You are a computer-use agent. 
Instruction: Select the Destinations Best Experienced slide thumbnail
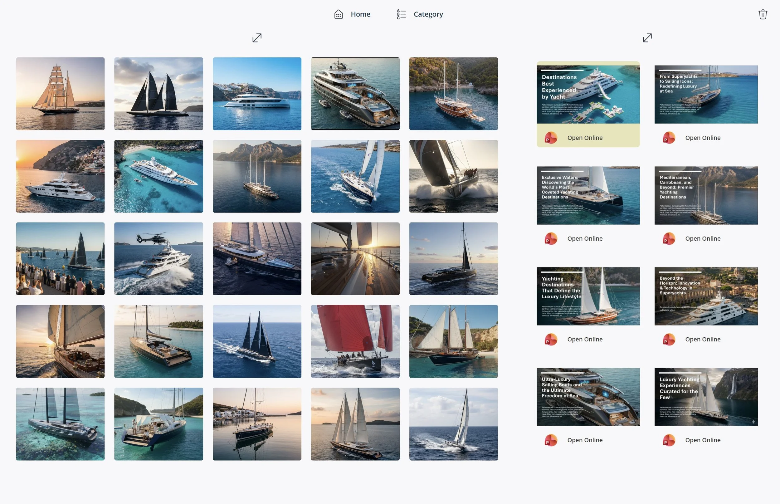(x=588, y=94)
